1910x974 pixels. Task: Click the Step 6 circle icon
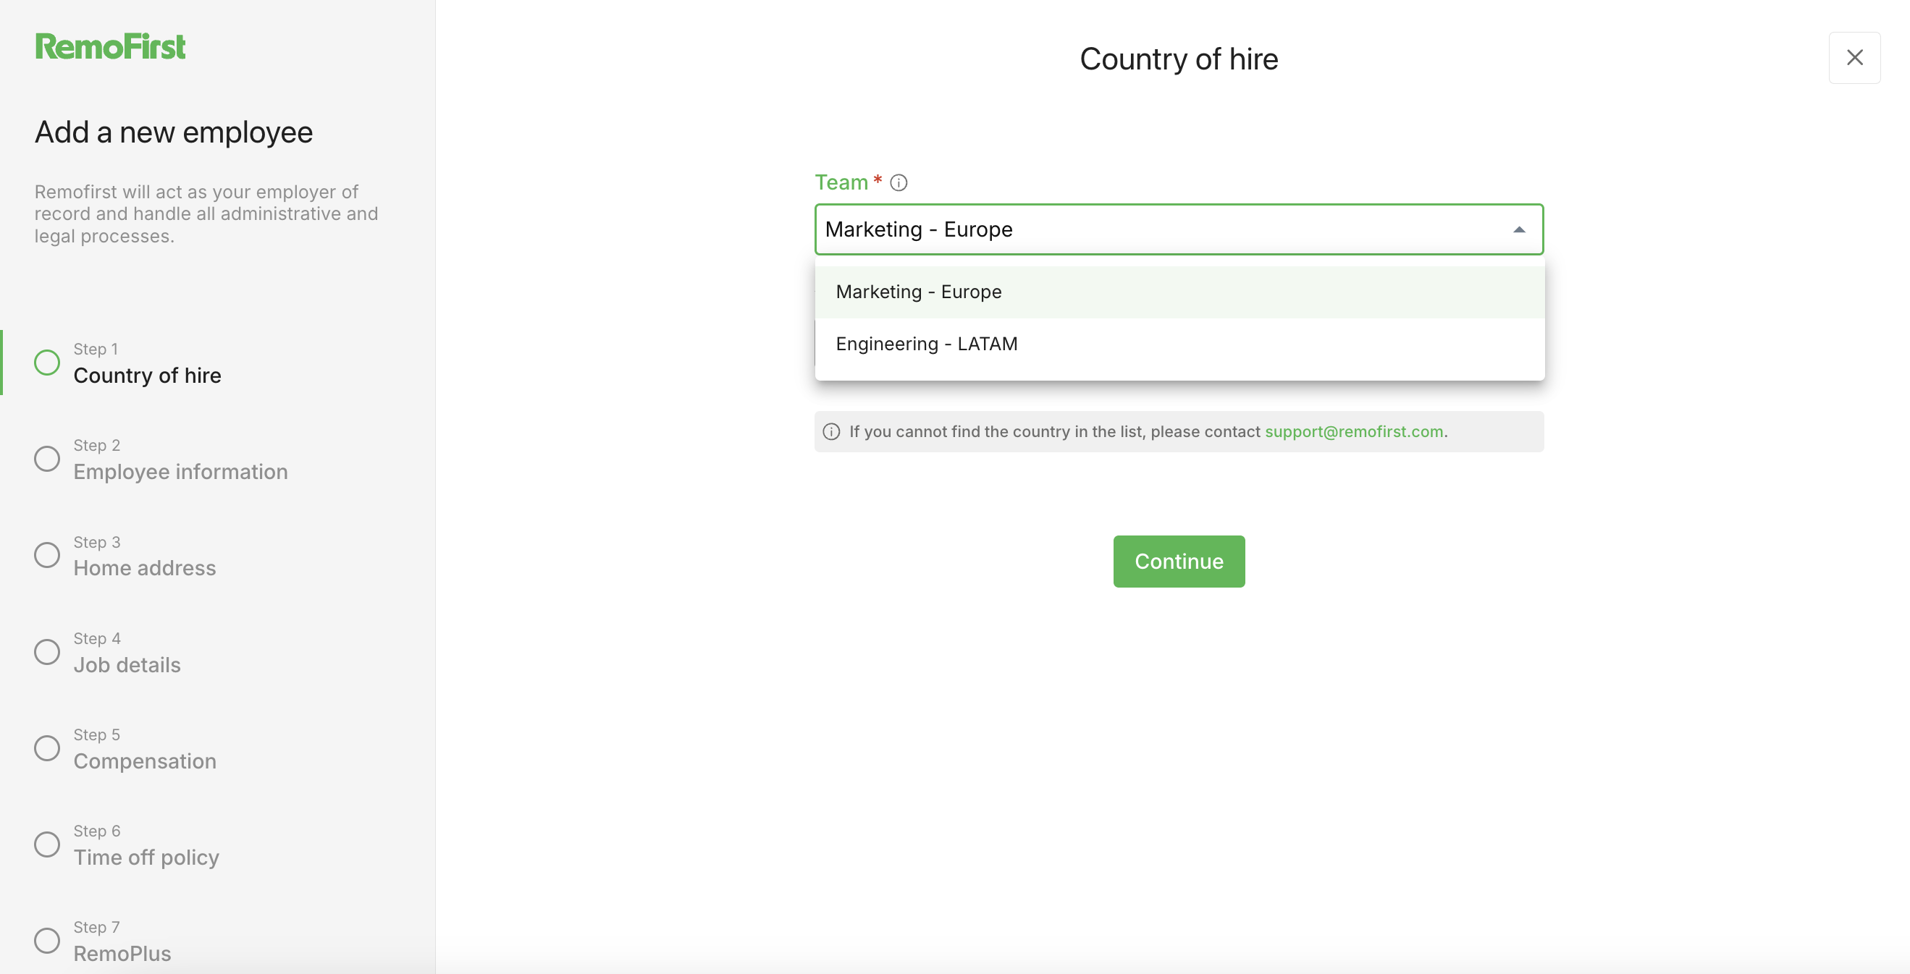tap(47, 844)
